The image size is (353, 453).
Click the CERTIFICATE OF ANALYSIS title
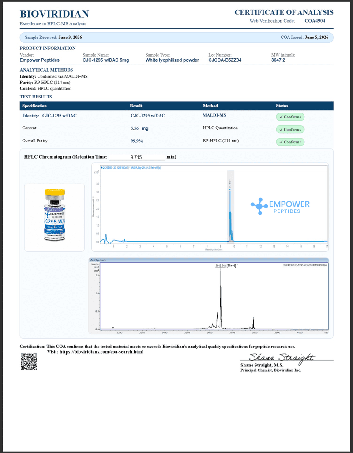(284, 12)
